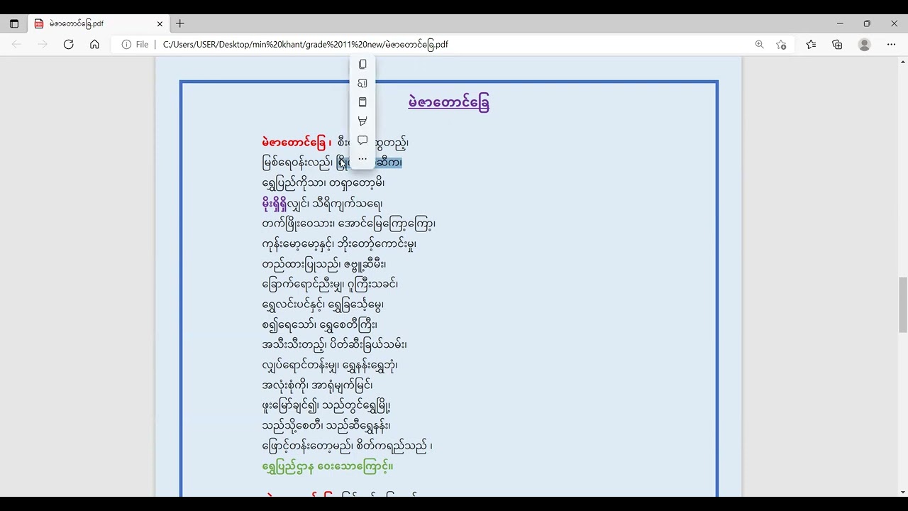Click the vertical scrollbar thumb
908x511 pixels.
coord(903,304)
